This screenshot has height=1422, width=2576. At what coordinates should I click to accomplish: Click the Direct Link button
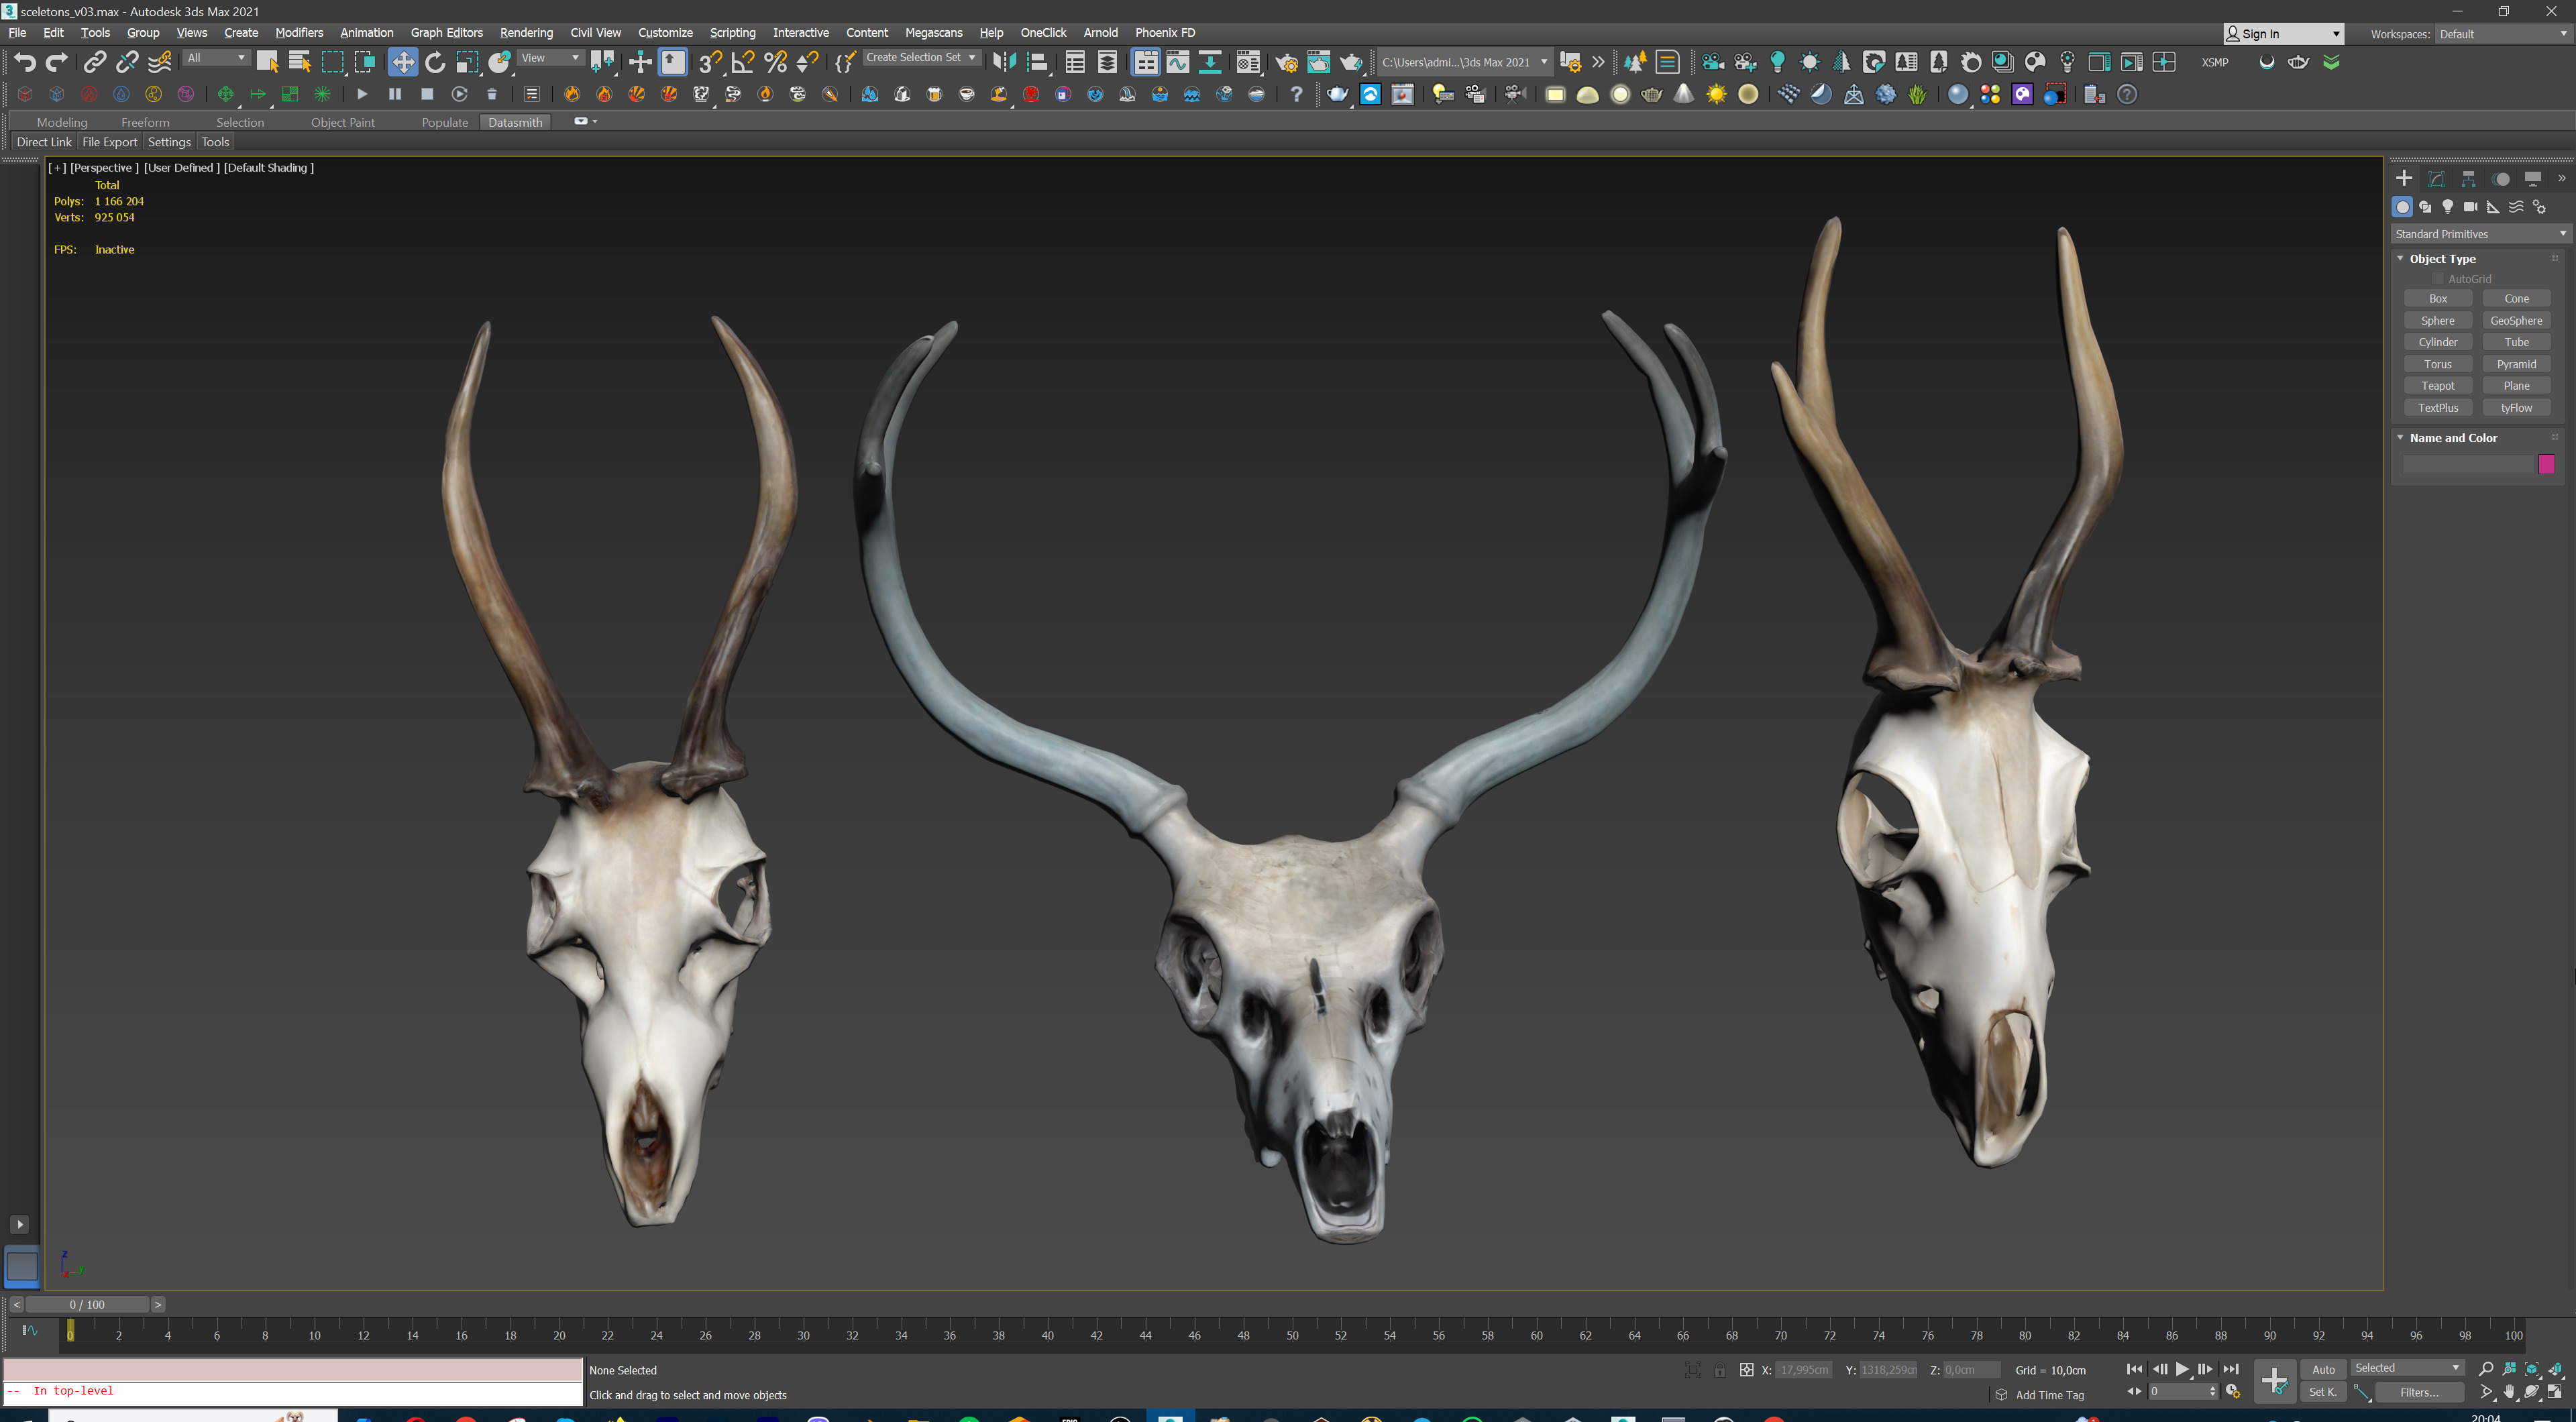44,142
